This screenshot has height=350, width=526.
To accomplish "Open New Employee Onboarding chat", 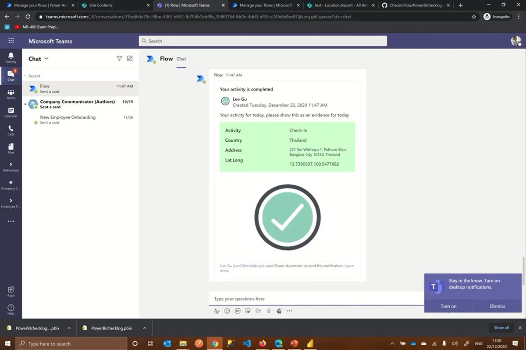I will click(81, 119).
